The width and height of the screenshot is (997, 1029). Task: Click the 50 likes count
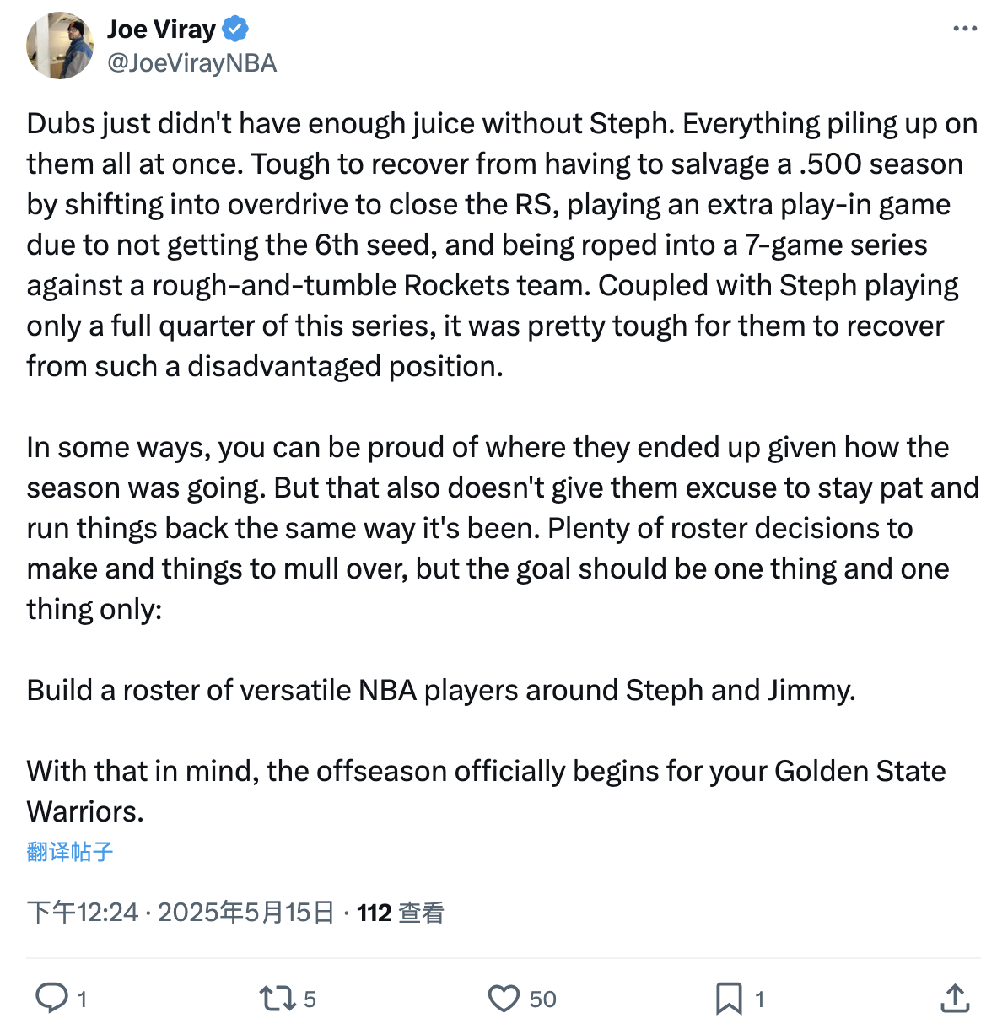pyautogui.click(x=542, y=999)
